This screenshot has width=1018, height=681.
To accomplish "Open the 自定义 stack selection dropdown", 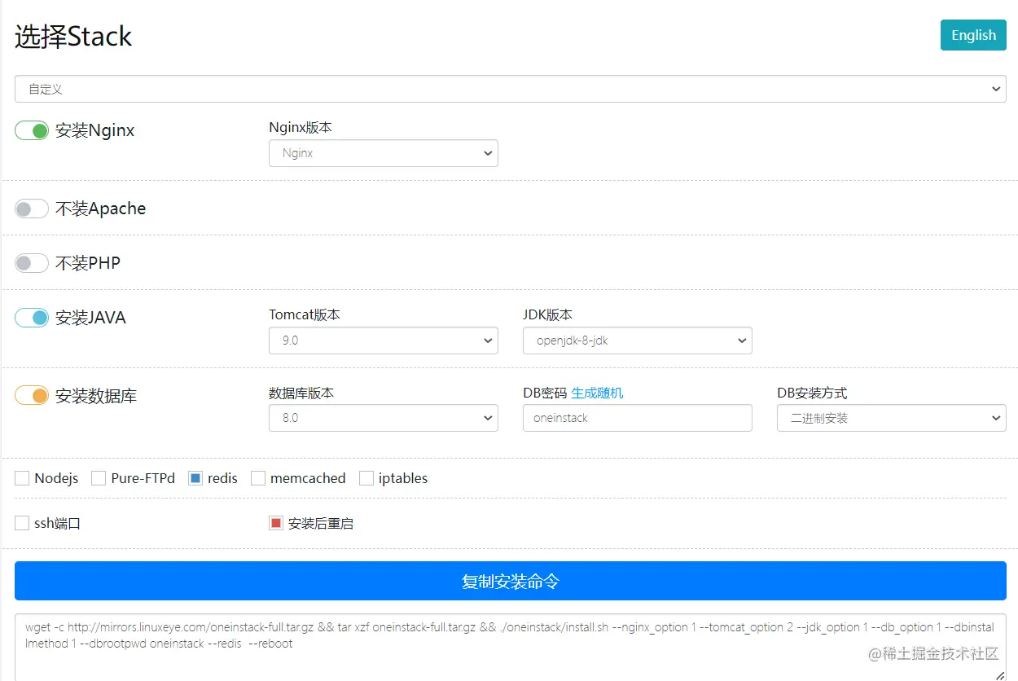I will click(x=511, y=89).
